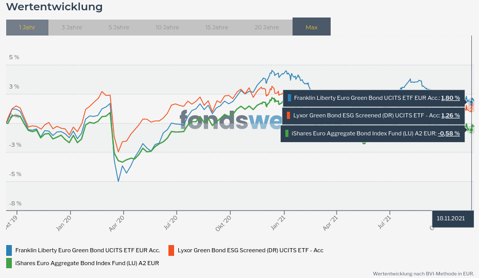Click the -3 % y-axis label
The height and width of the screenshot is (278, 479).
(x=15, y=145)
